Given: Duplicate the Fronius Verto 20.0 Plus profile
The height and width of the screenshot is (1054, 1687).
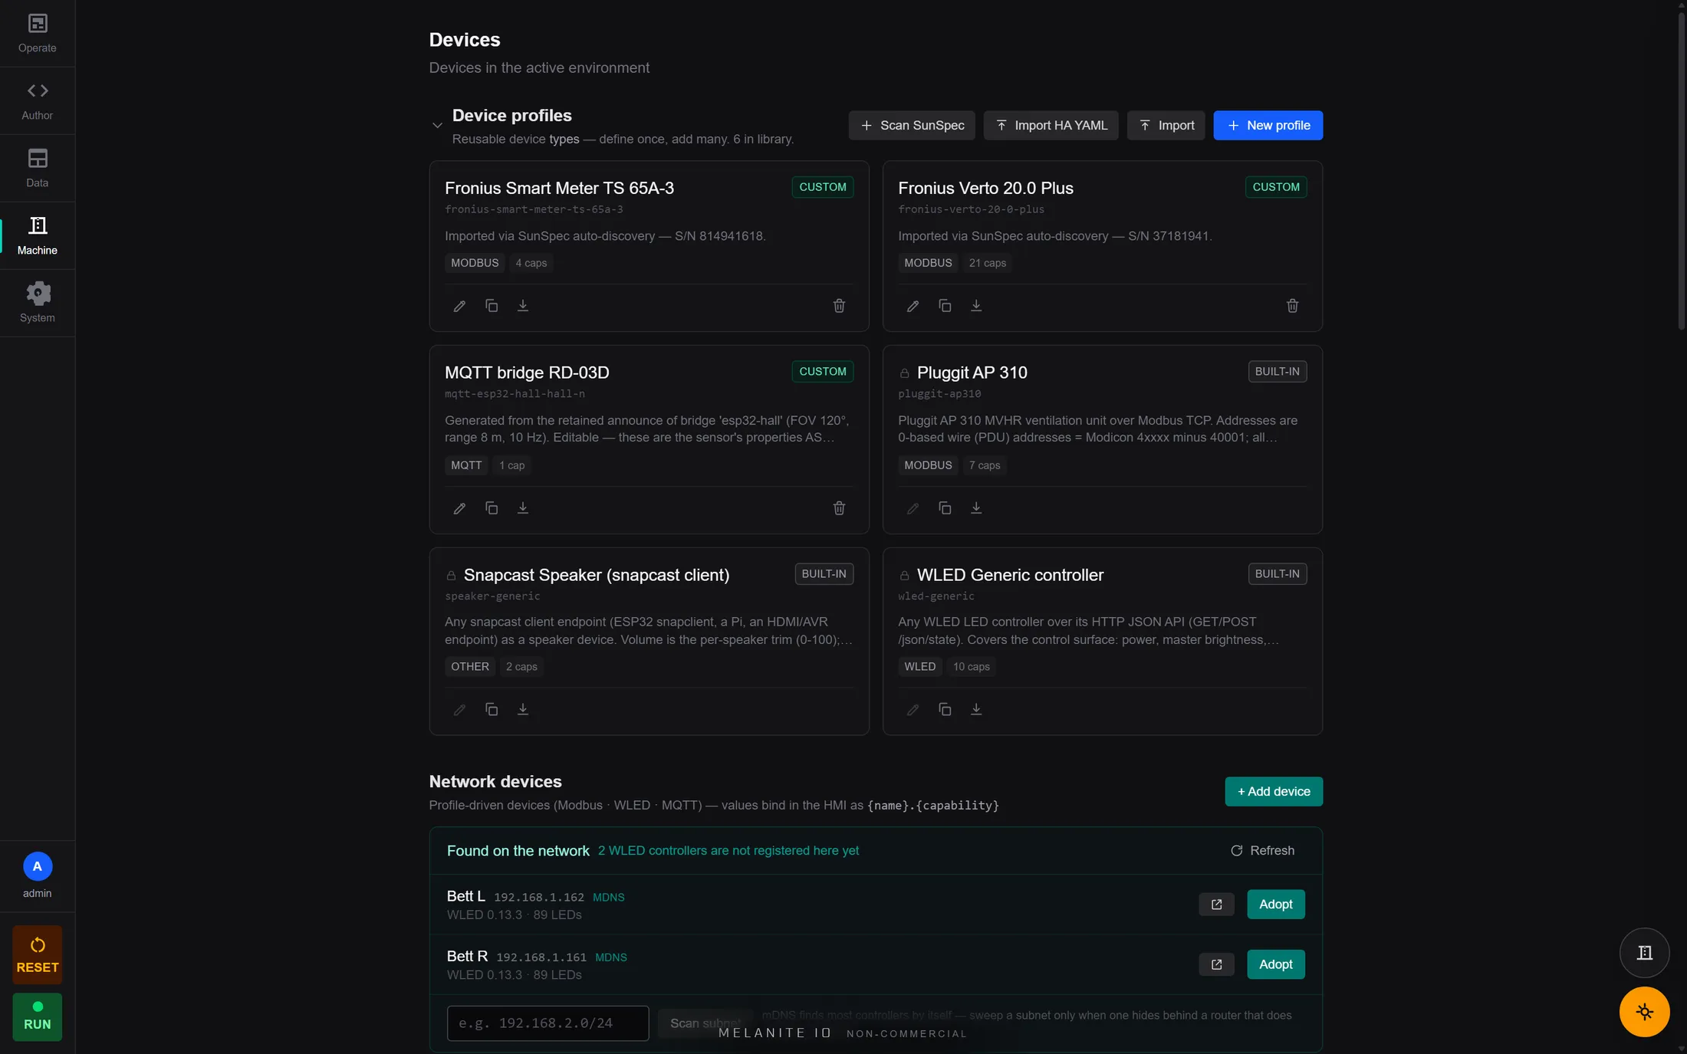Looking at the screenshot, I should (x=945, y=306).
